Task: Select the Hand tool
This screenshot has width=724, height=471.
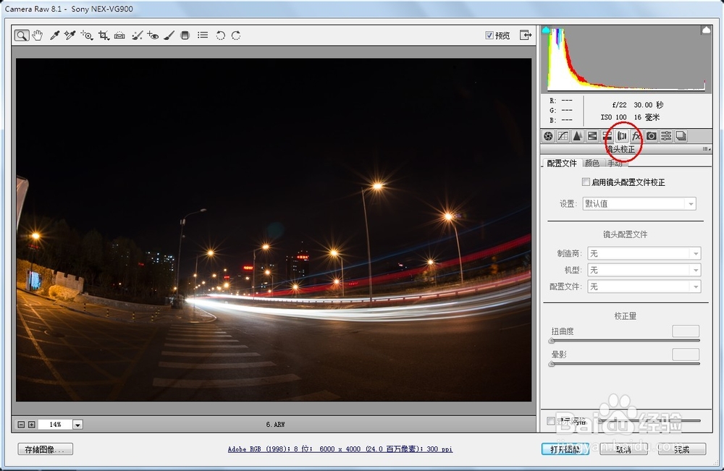Action: pyautogui.click(x=37, y=35)
